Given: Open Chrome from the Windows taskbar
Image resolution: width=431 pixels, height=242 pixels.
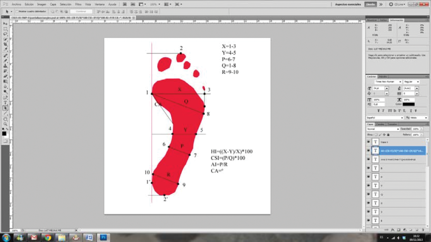Looking at the screenshot, I should [x=48, y=238].
